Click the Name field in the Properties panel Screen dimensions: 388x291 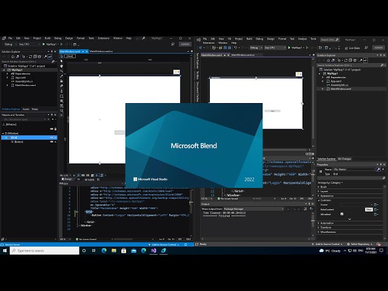coord(353,169)
